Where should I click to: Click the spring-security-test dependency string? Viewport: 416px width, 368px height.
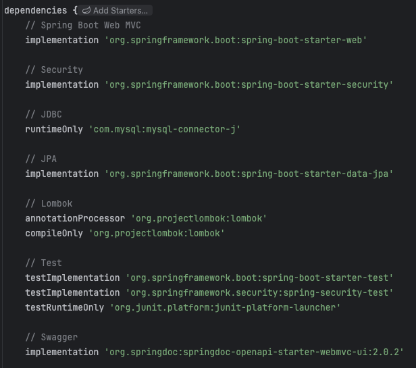259,293
